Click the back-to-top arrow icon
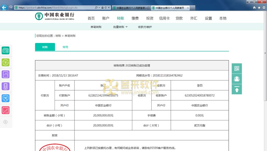Image resolution: width=267 pixels, height=151 pixels. click(x=237, y=89)
